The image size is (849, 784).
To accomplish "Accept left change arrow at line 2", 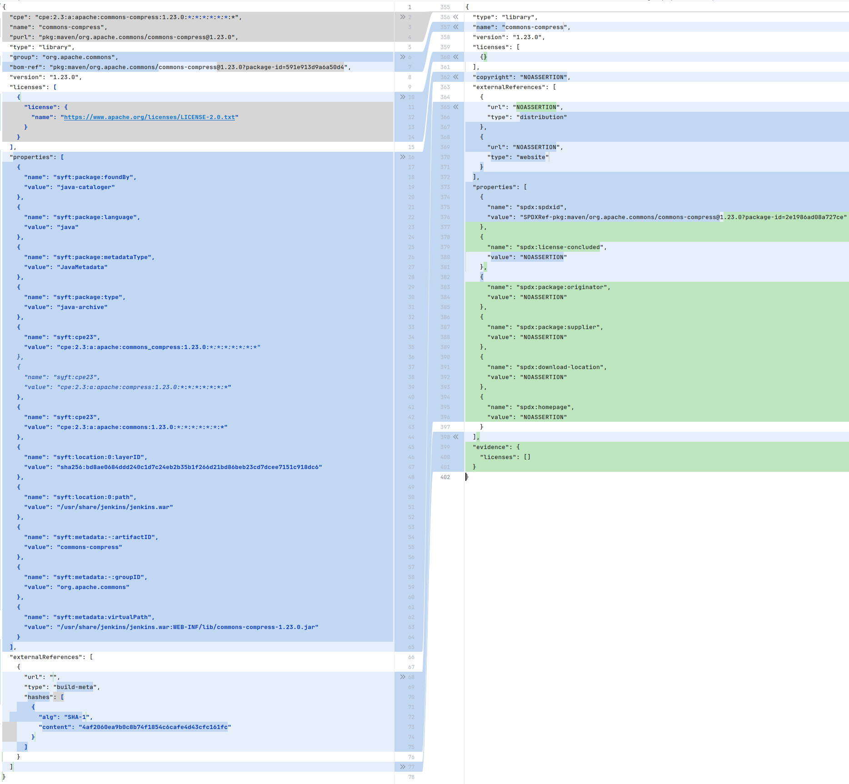I will pos(402,17).
